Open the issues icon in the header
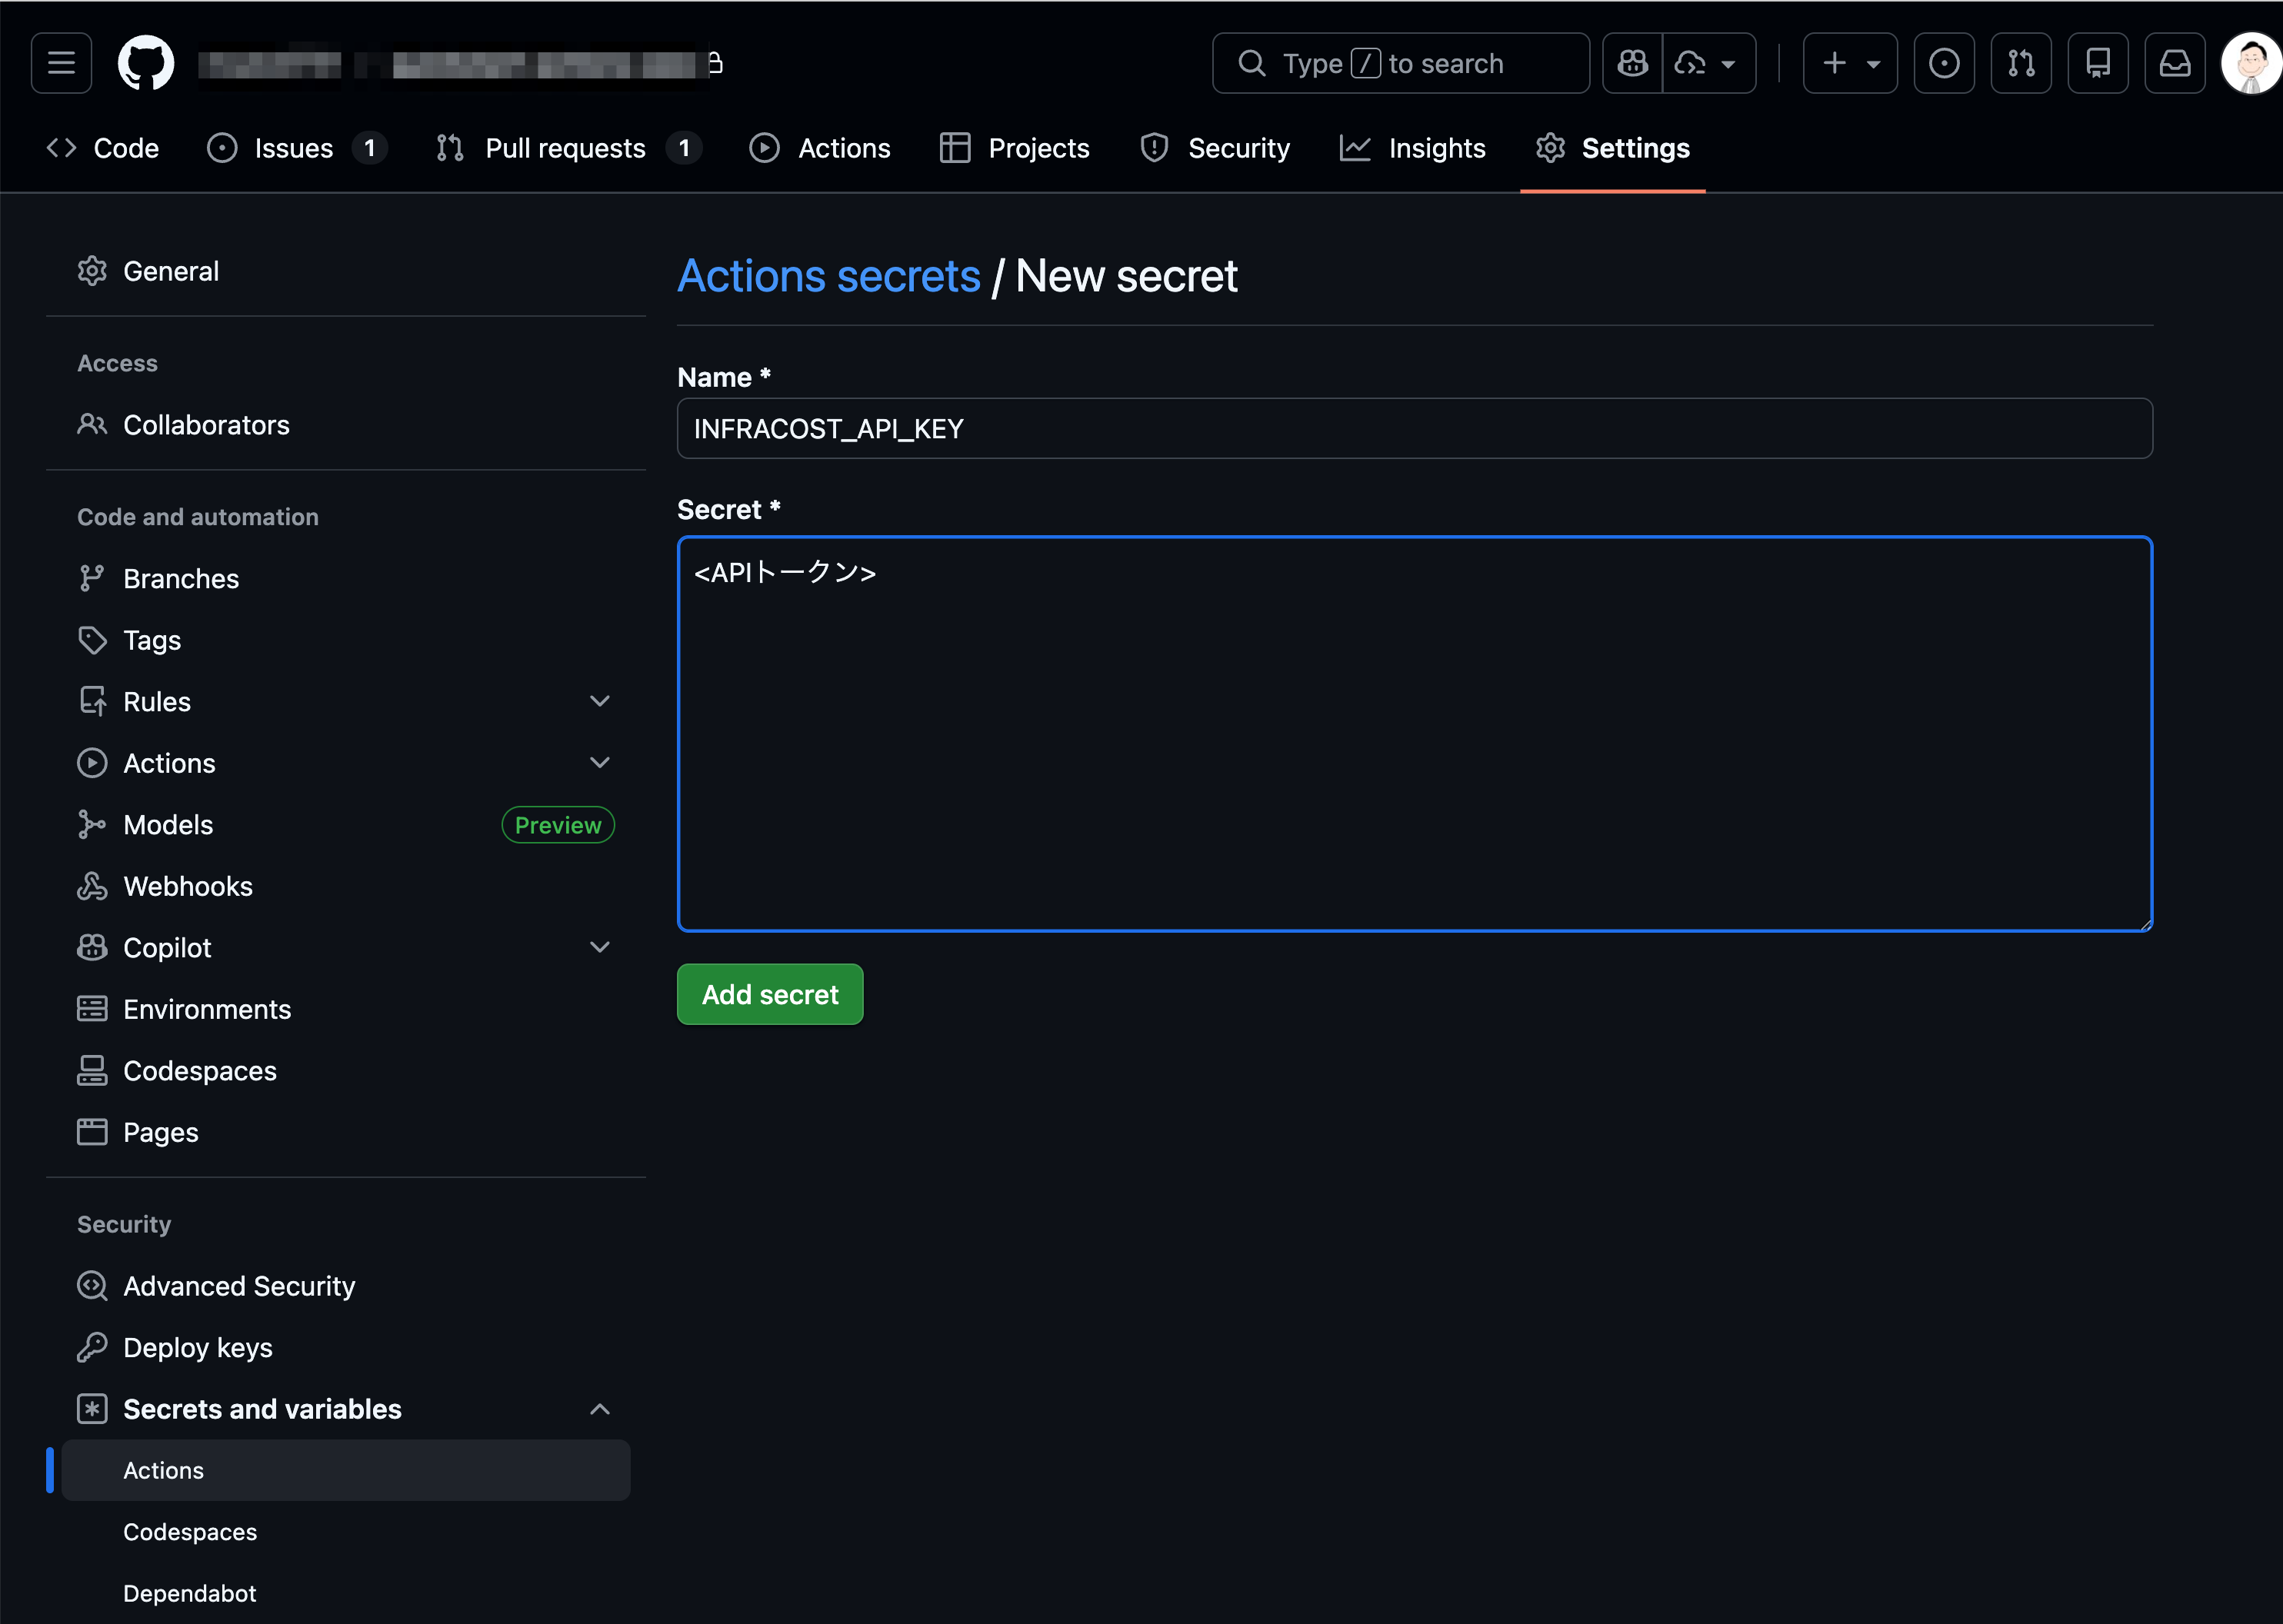2283x1624 pixels. coord(1944,62)
